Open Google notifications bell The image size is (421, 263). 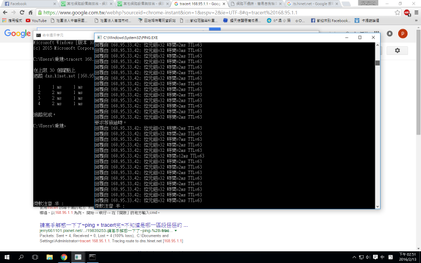[x=389, y=33]
